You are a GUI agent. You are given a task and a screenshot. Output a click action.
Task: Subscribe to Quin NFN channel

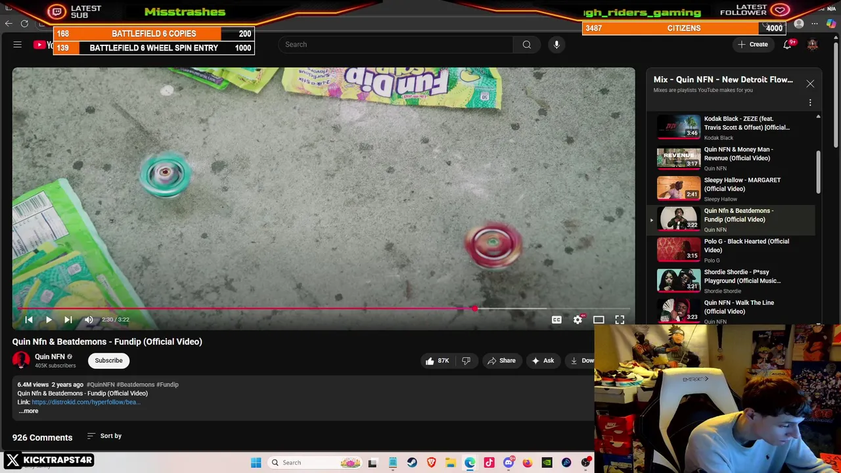108,361
